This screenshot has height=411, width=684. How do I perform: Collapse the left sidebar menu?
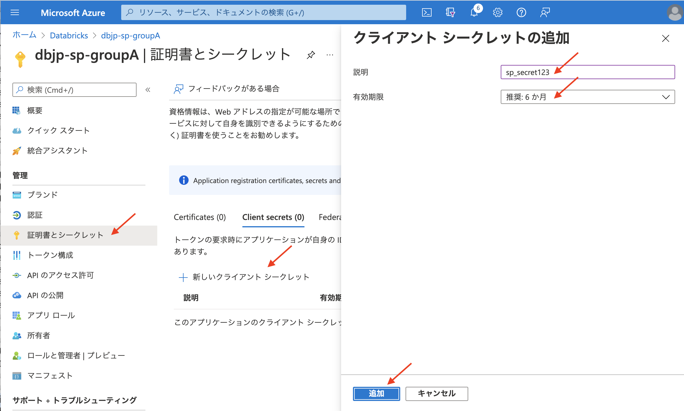(148, 90)
